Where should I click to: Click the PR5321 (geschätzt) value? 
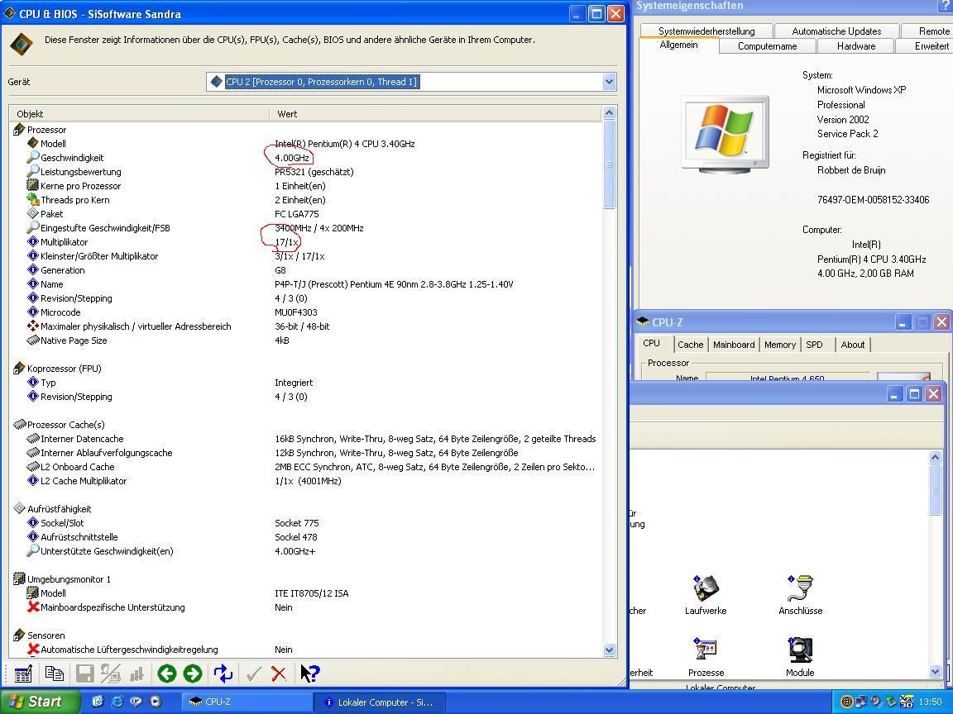click(x=314, y=172)
